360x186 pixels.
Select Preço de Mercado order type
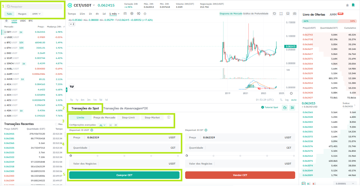104,117
